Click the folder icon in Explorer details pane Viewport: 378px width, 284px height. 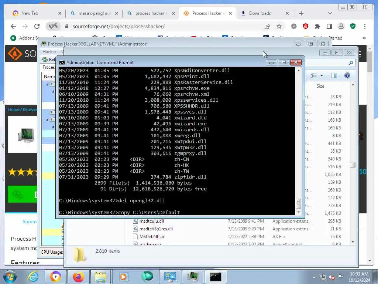click(x=79, y=255)
